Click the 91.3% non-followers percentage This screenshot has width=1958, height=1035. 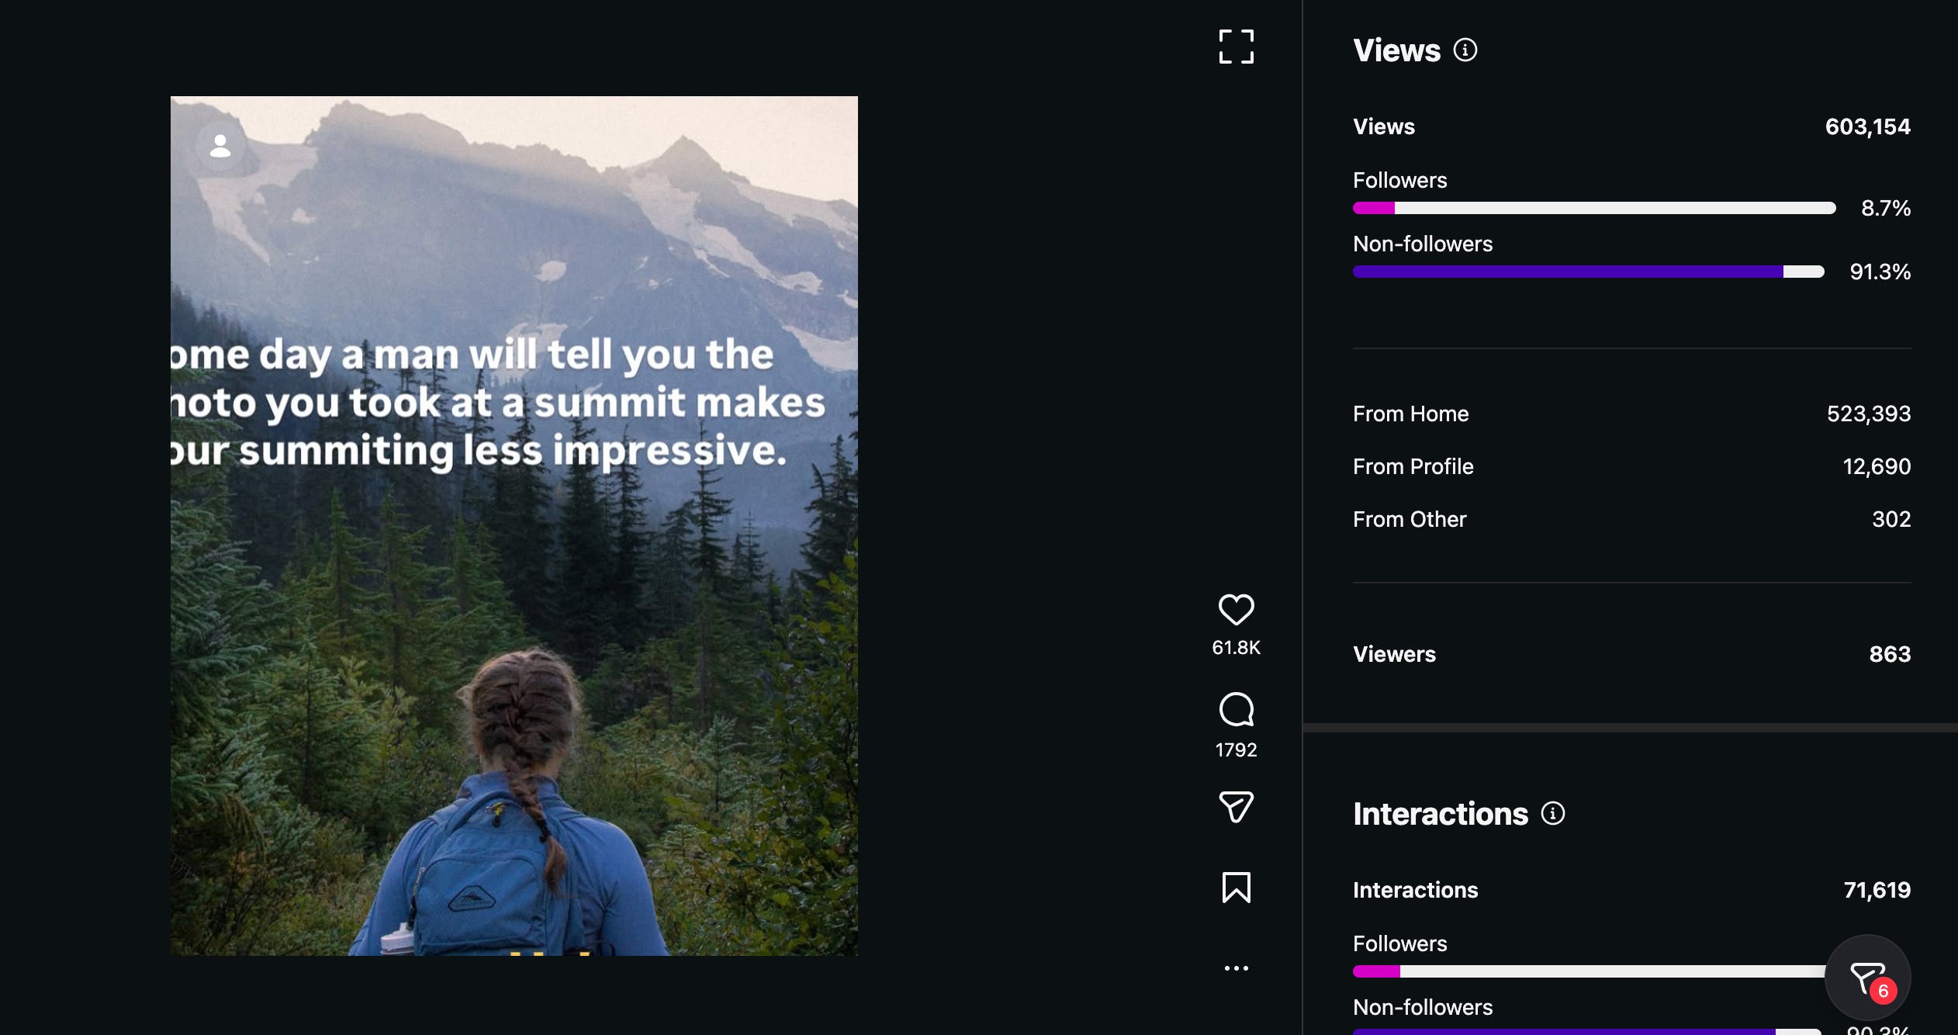pyautogui.click(x=1880, y=272)
